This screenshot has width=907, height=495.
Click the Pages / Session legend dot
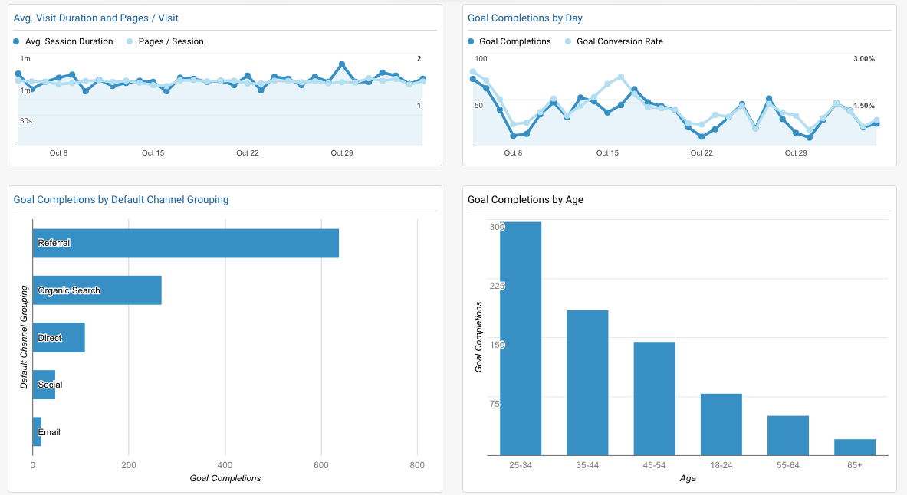[130, 41]
